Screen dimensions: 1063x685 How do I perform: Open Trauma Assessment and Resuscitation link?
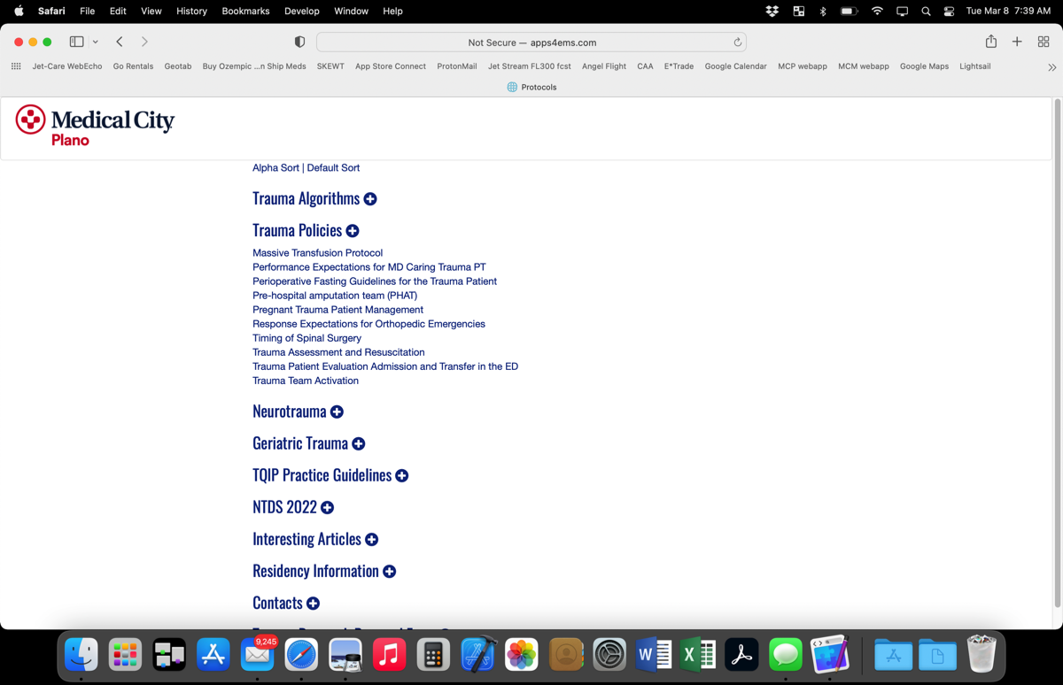[x=338, y=352]
